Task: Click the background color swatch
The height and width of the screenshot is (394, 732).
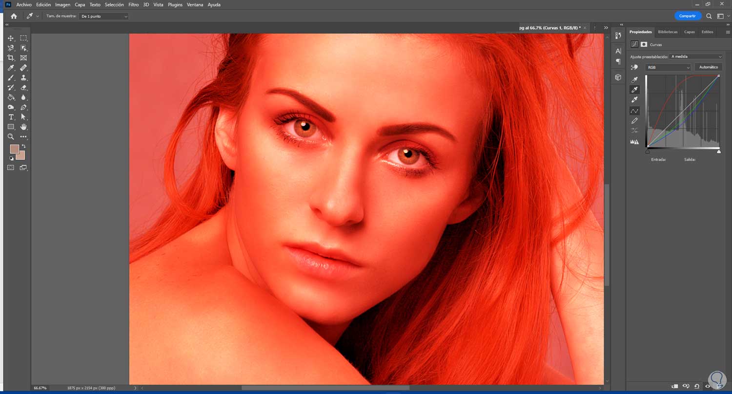Action: (21, 156)
